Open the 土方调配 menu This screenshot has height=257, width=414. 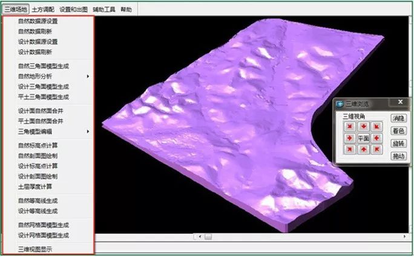coord(42,10)
